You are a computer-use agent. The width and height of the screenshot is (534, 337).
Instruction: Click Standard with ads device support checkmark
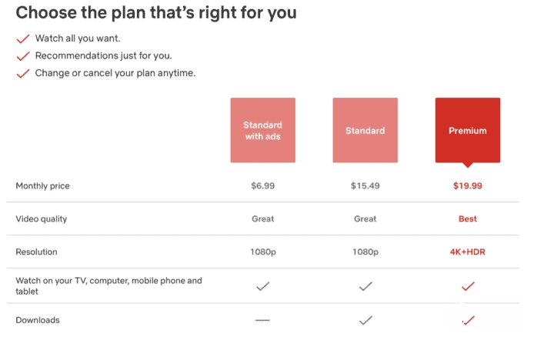point(262,286)
